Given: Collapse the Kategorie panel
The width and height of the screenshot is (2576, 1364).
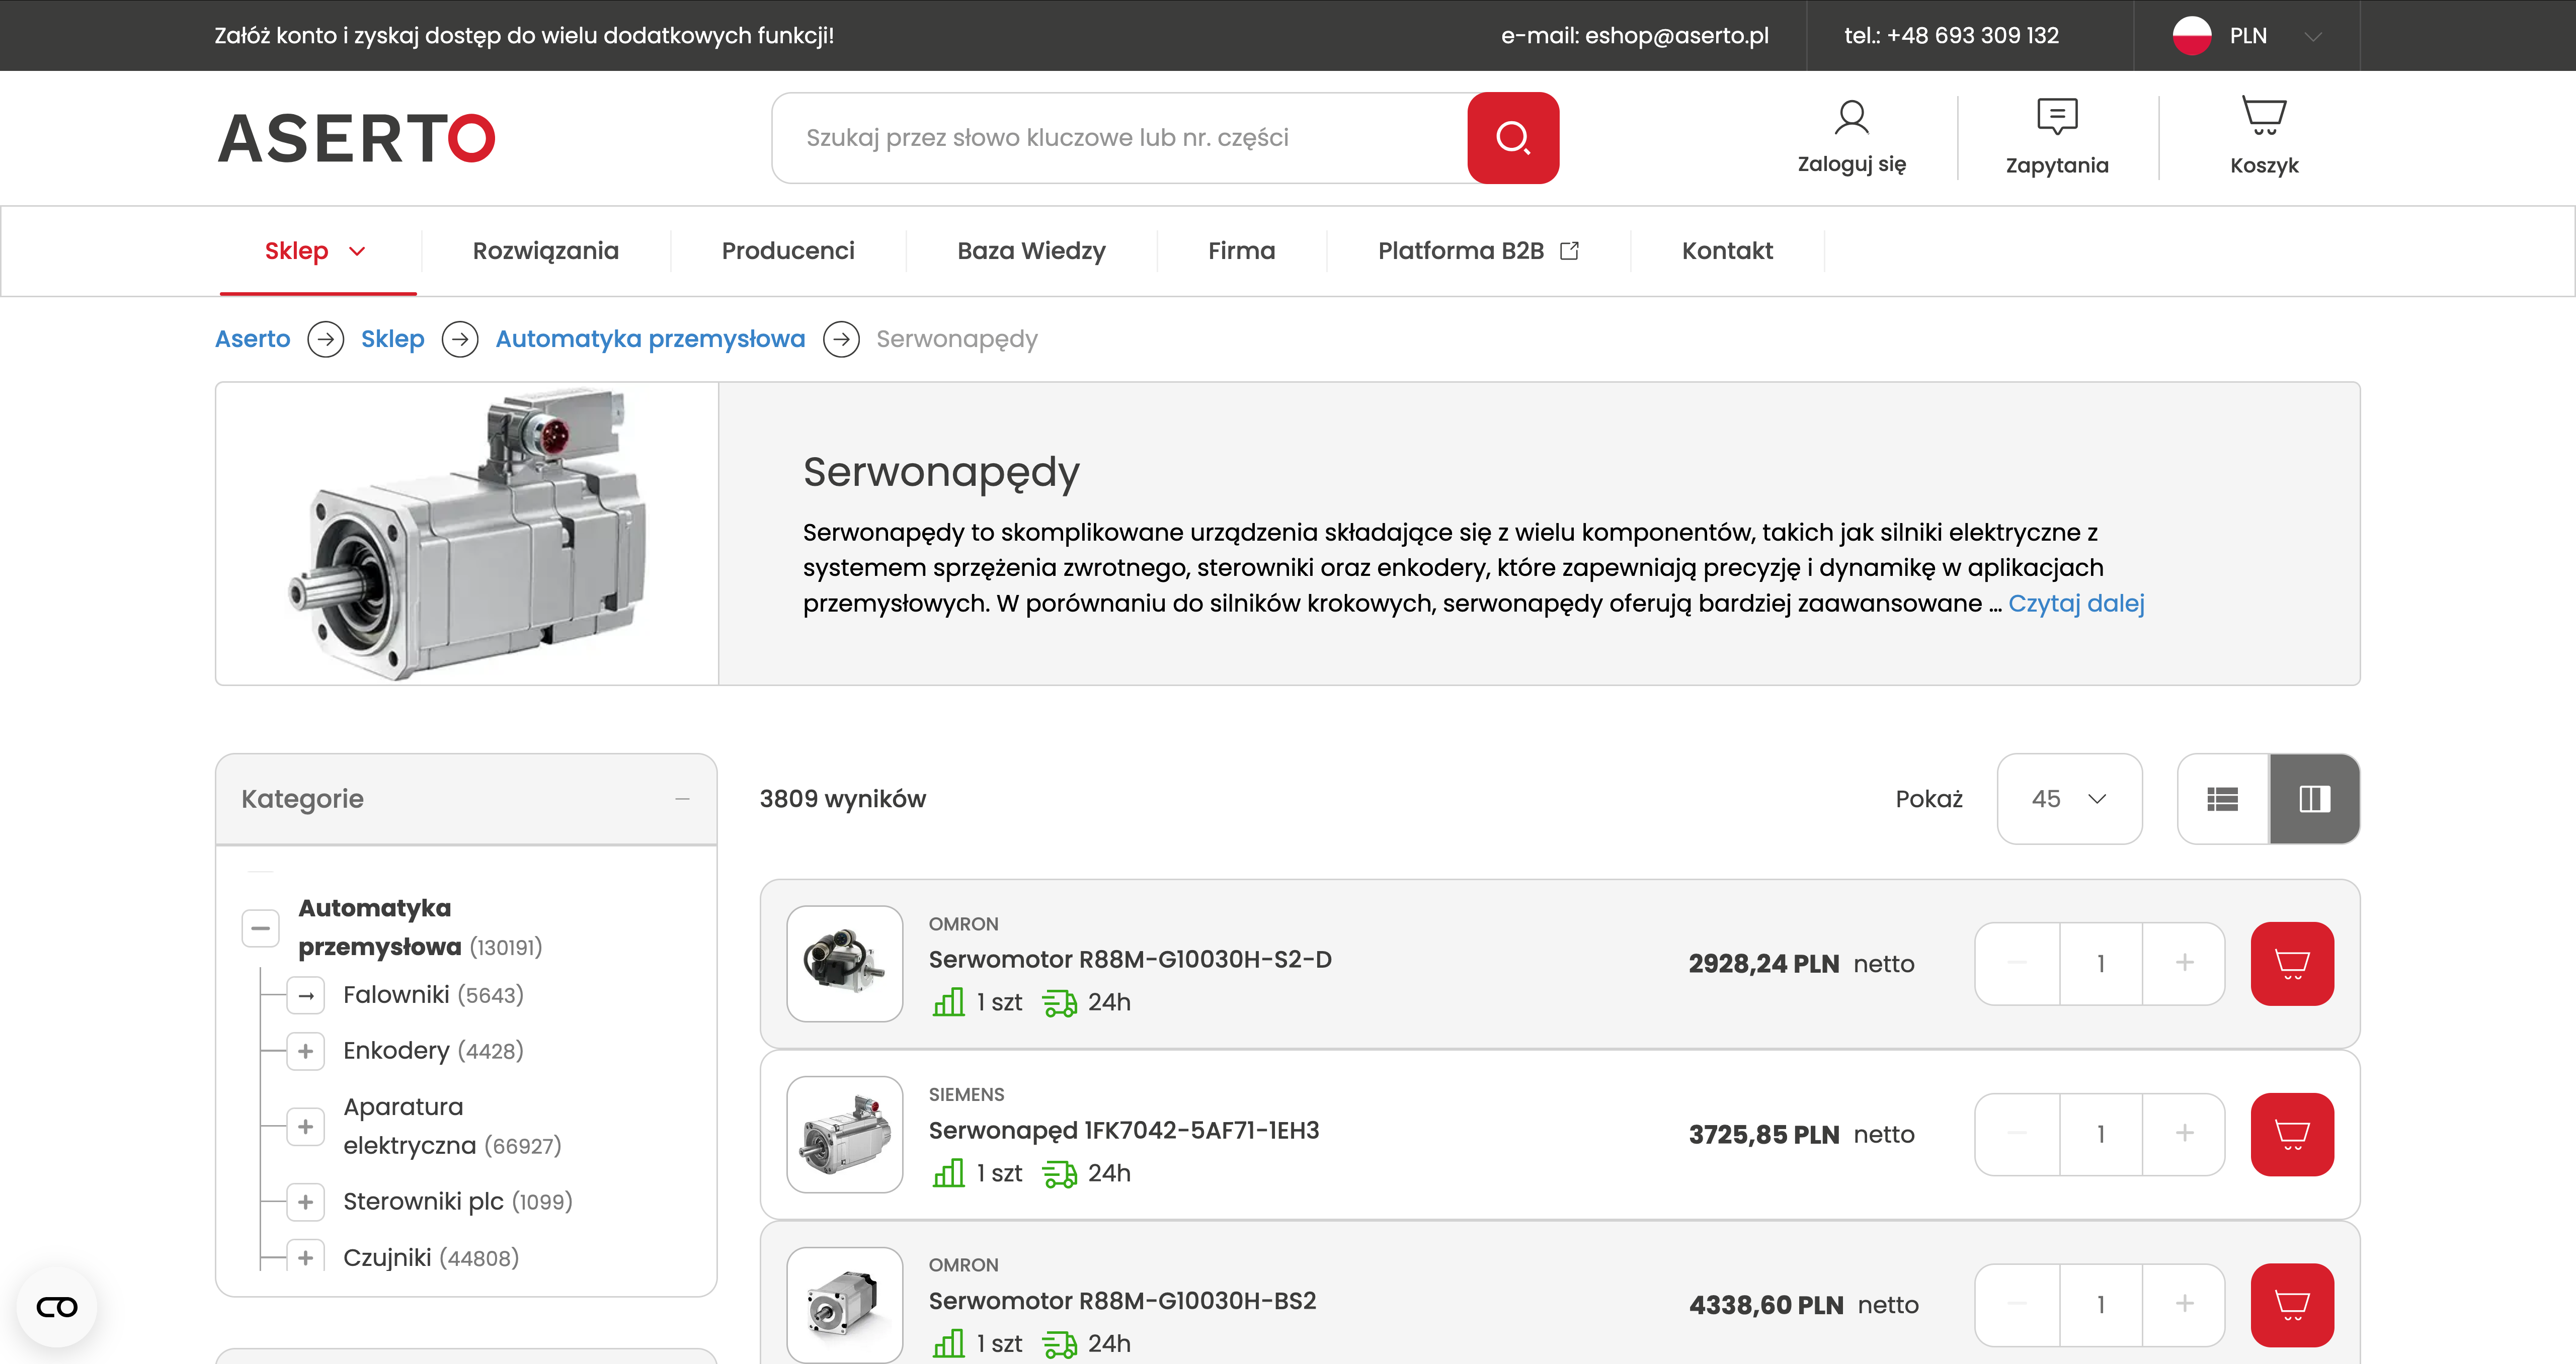Looking at the screenshot, I should click(x=682, y=799).
